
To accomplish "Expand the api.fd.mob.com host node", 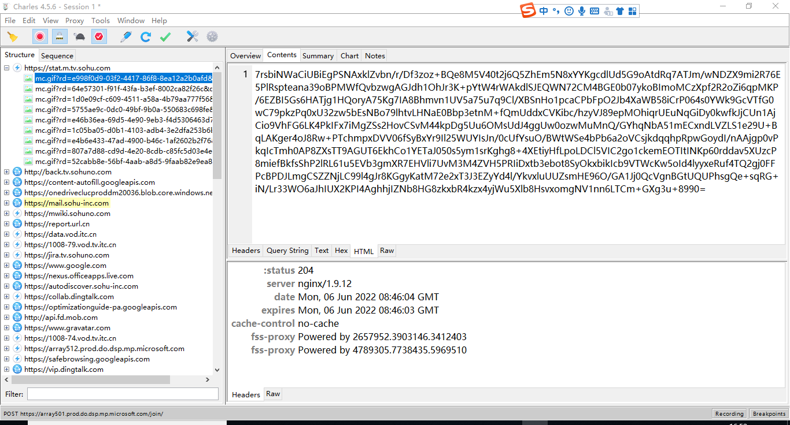I will click(7, 317).
